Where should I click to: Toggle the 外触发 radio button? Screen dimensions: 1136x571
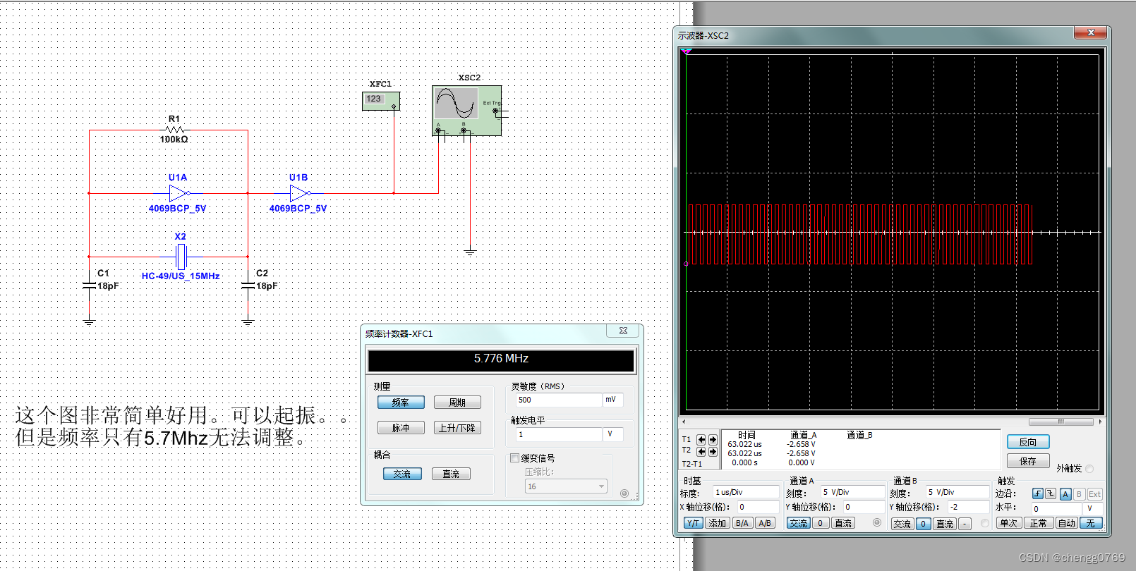1090,469
